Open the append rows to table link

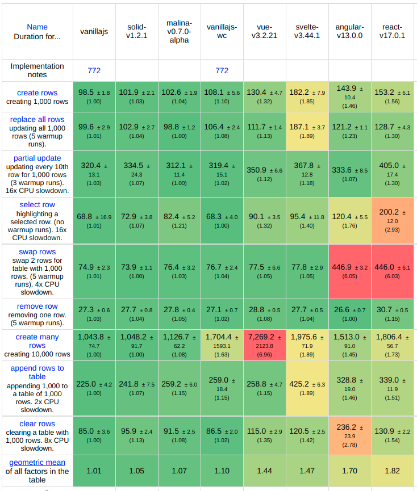37,372
